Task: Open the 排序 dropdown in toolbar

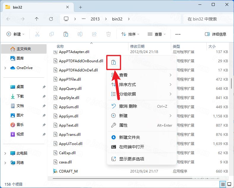Action: click(130, 34)
